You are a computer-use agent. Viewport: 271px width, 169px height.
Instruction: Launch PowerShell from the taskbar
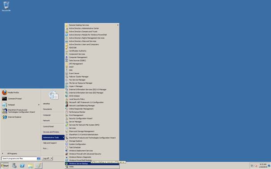coord(22,166)
